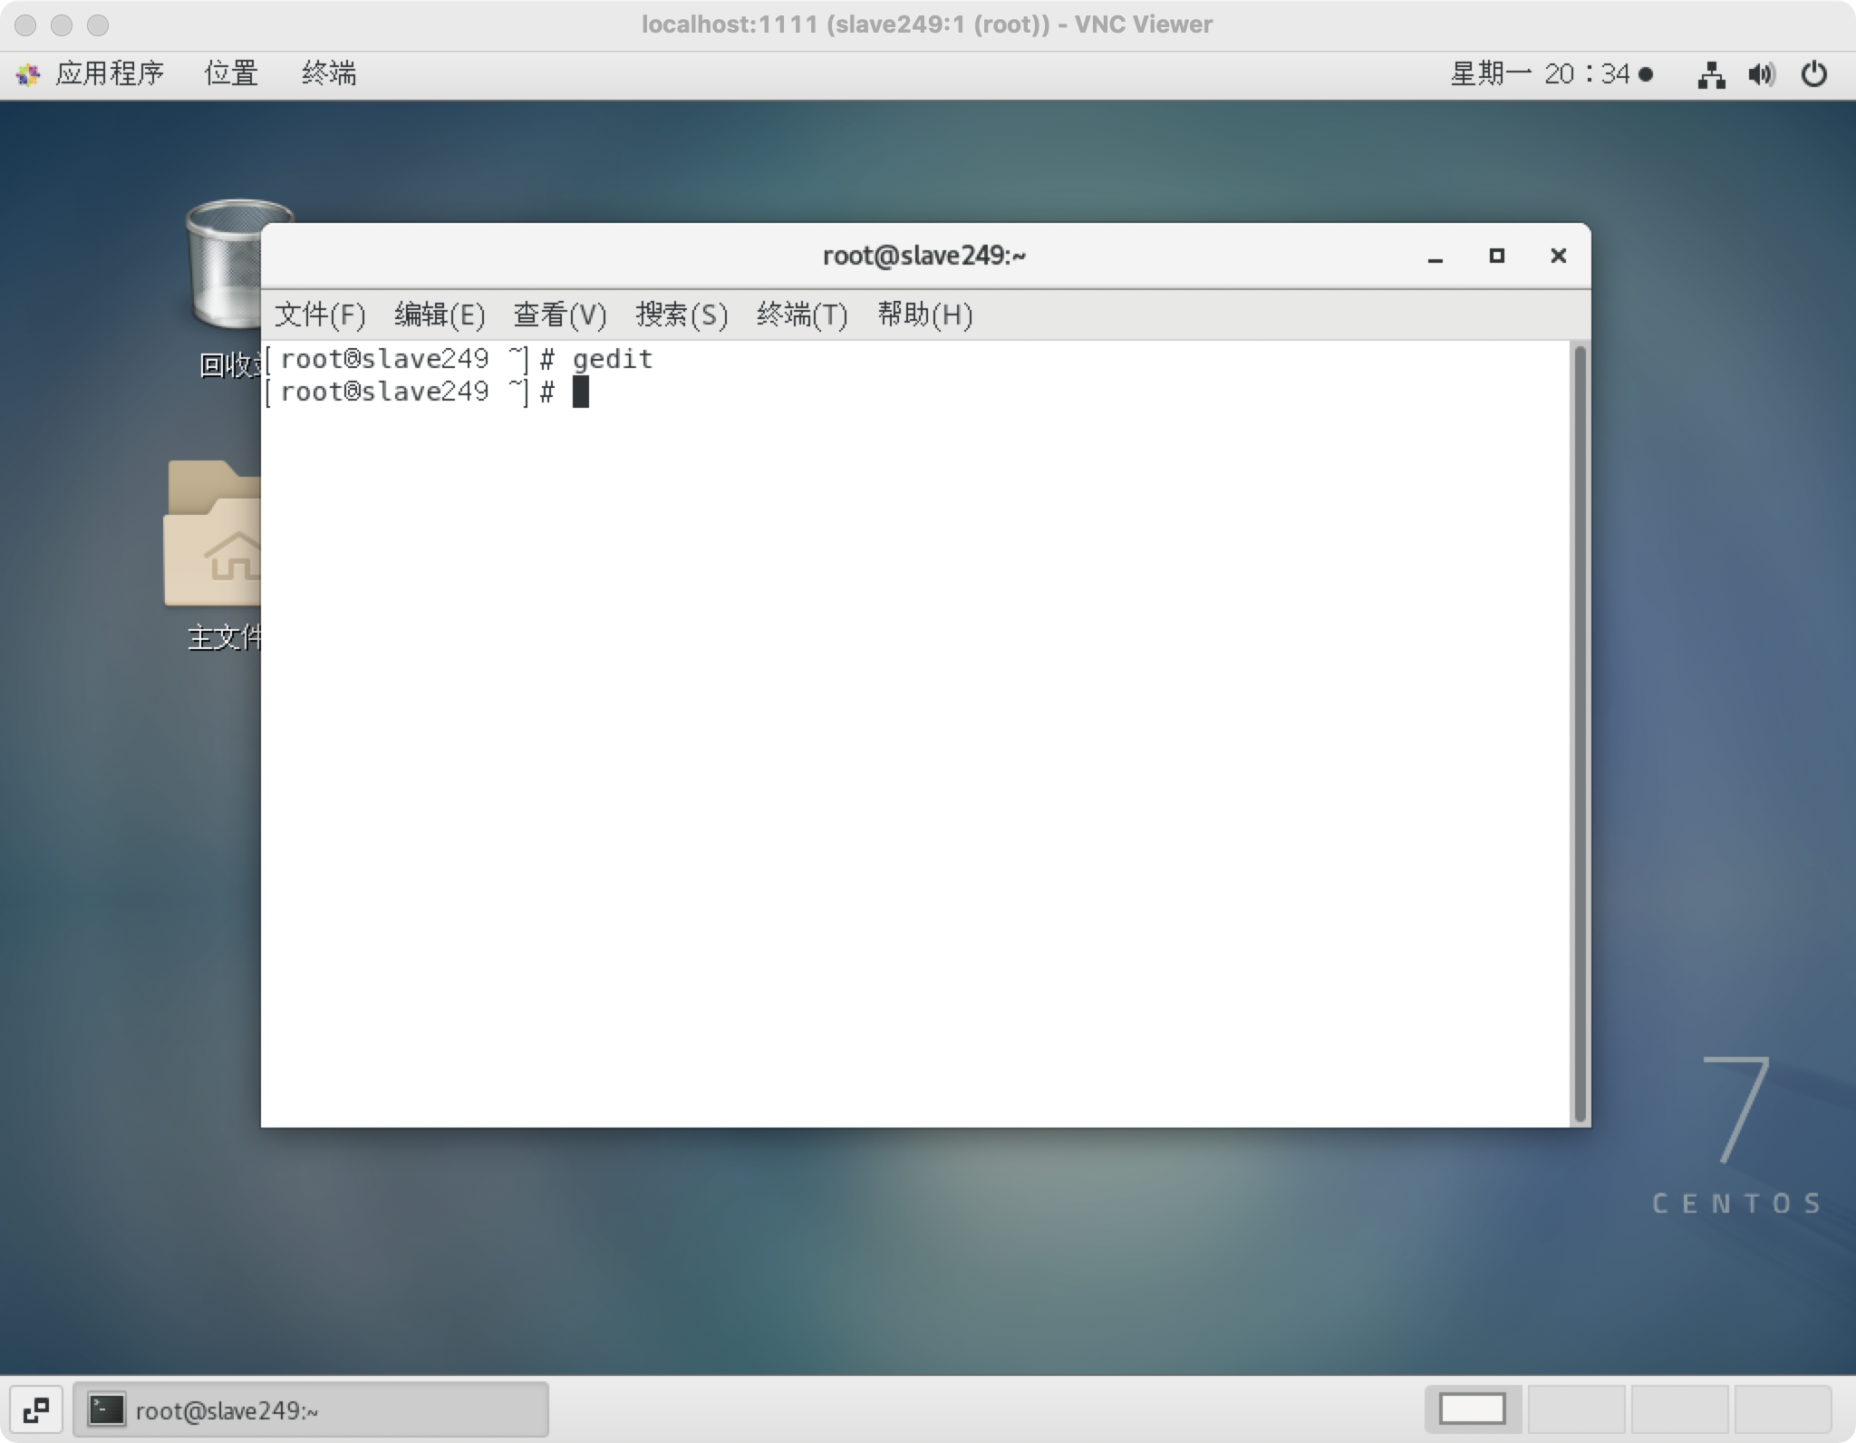Open the 帮助(H) help menu
Image resolution: width=1856 pixels, height=1443 pixels.
pos(924,315)
